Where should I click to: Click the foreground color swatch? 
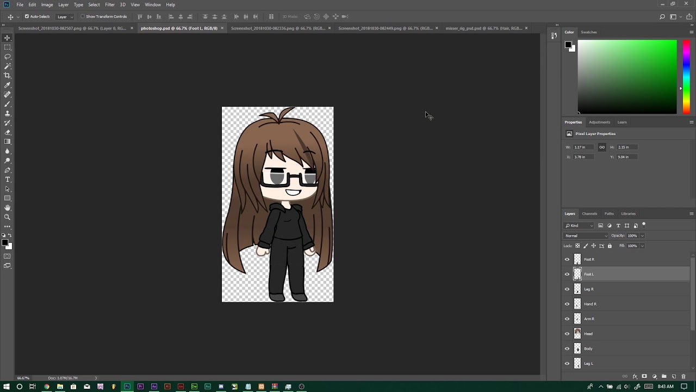(x=568, y=45)
